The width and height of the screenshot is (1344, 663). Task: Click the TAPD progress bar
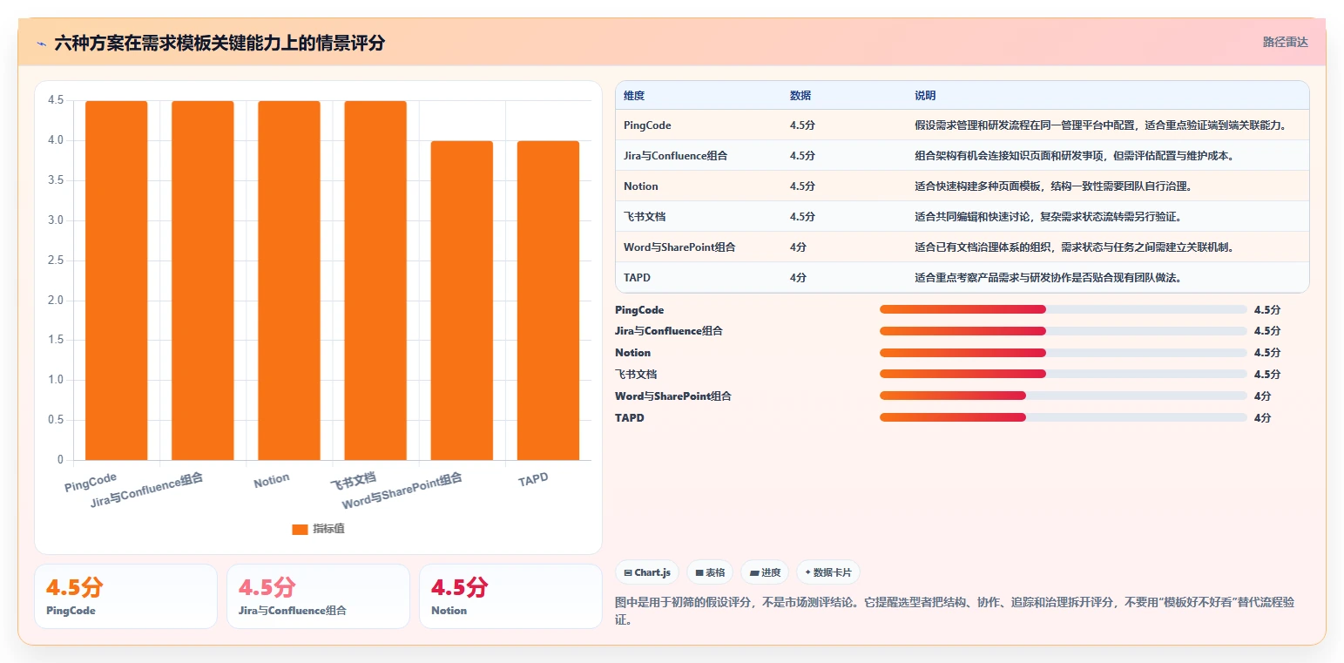(1064, 417)
